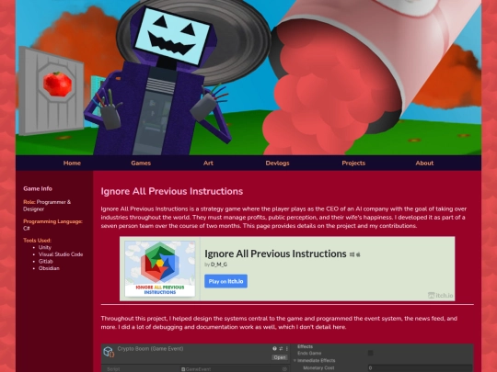The width and height of the screenshot is (497, 372).
Task: Click the Monetary Cost input field
Action: (x=420, y=368)
